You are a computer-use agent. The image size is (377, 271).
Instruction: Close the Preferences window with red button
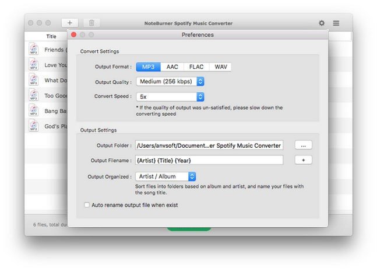pyautogui.click(x=74, y=34)
